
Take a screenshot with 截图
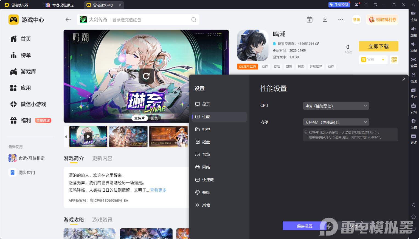pos(414,77)
